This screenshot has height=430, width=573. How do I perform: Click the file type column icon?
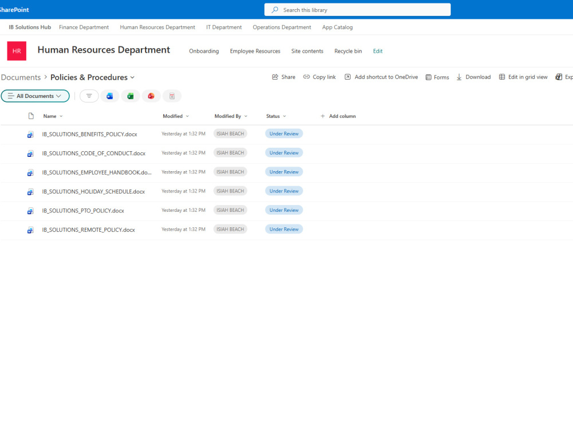31,116
